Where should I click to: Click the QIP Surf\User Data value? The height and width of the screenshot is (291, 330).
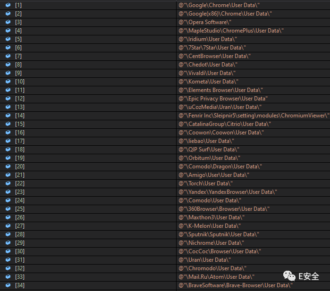(209, 150)
